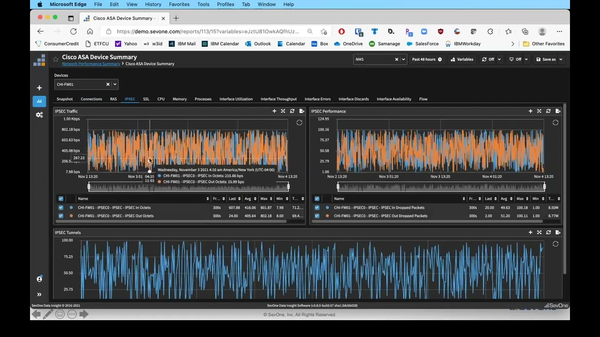Viewport: 600px width, 337px height.
Task: Open the NMS datasource dropdown arrow
Action: click(403, 59)
